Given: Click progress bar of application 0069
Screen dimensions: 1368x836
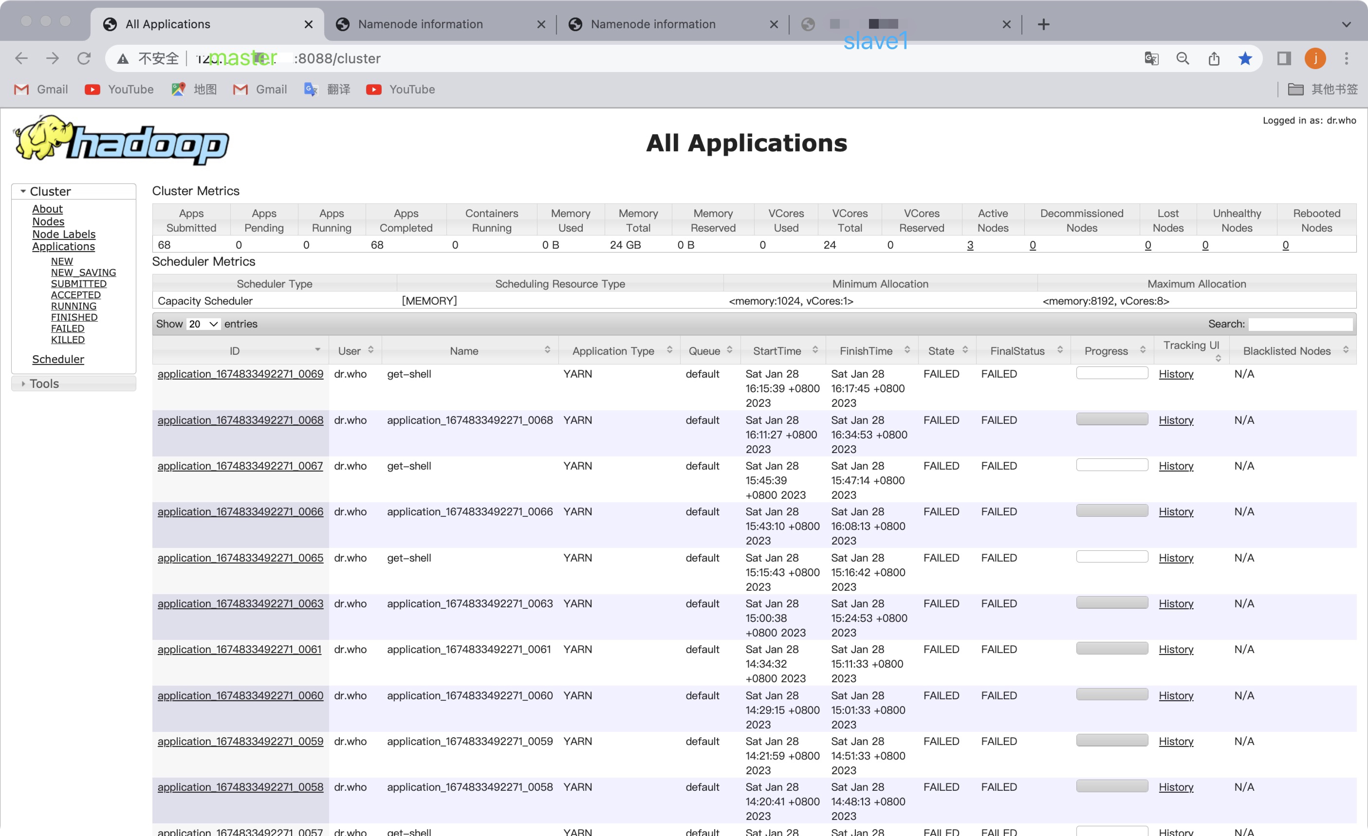Looking at the screenshot, I should tap(1112, 373).
